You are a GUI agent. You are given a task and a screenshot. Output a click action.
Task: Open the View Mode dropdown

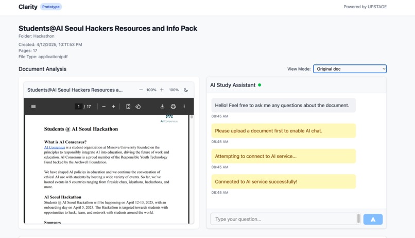[350, 69]
